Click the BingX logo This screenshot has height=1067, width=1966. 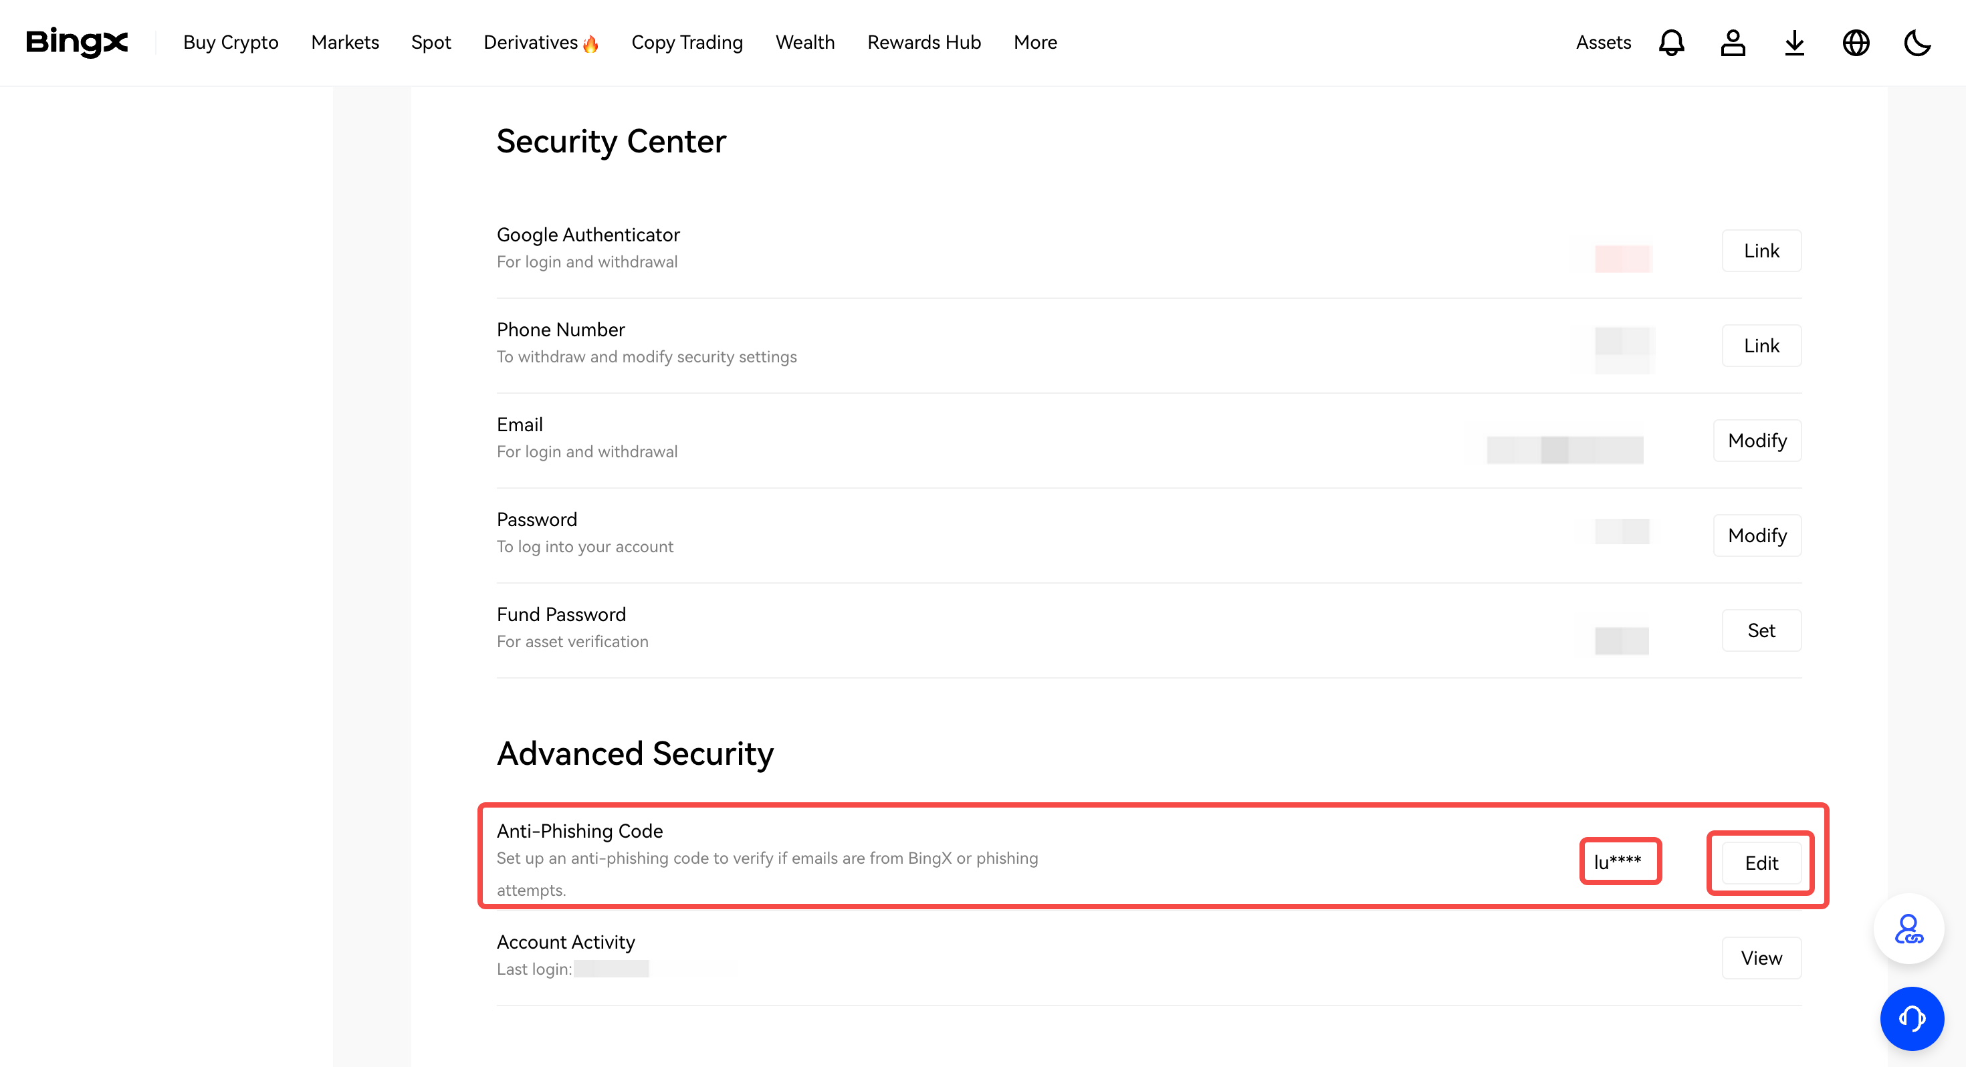pyautogui.click(x=76, y=42)
